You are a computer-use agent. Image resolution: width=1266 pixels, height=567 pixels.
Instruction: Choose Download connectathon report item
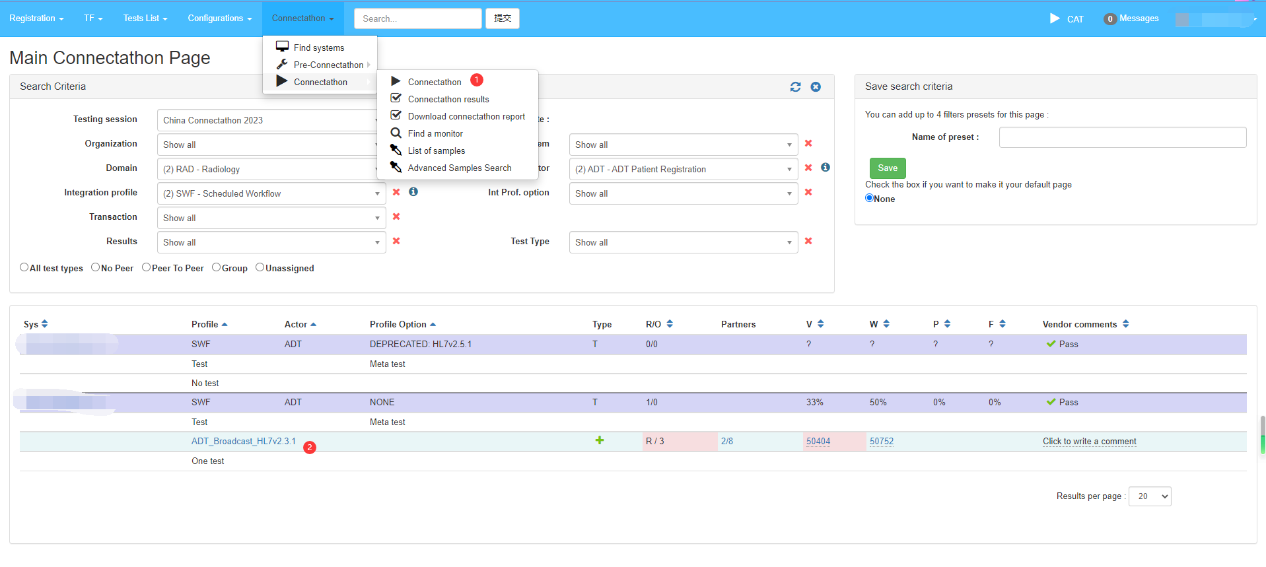pyautogui.click(x=458, y=116)
